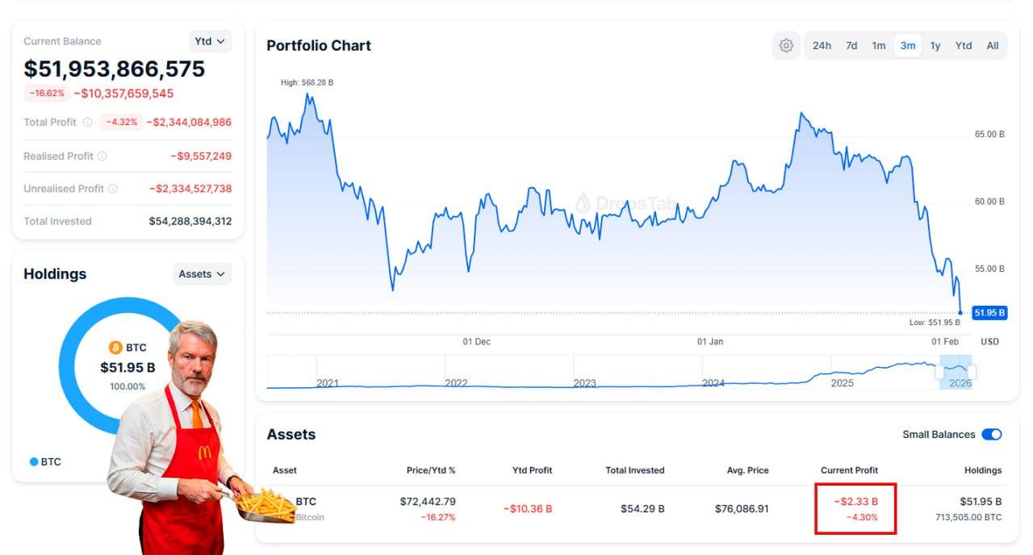Expand the Holdings Assets dropdown
Viewport: 1033px width, 555px height.
click(x=202, y=274)
